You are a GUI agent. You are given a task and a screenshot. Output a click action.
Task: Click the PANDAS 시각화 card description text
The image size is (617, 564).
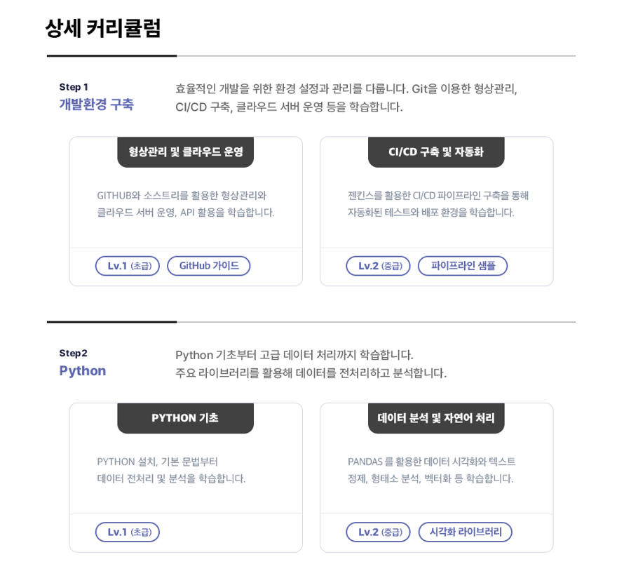tap(431, 470)
